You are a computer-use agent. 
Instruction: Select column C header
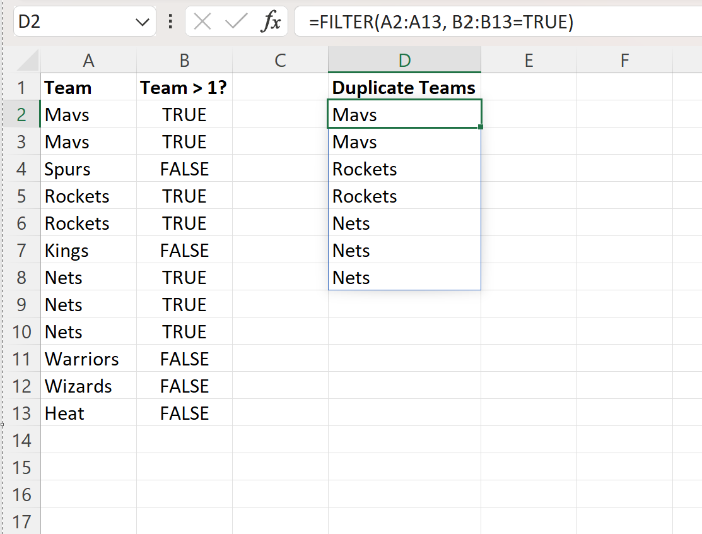pyautogui.click(x=280, y=60)
